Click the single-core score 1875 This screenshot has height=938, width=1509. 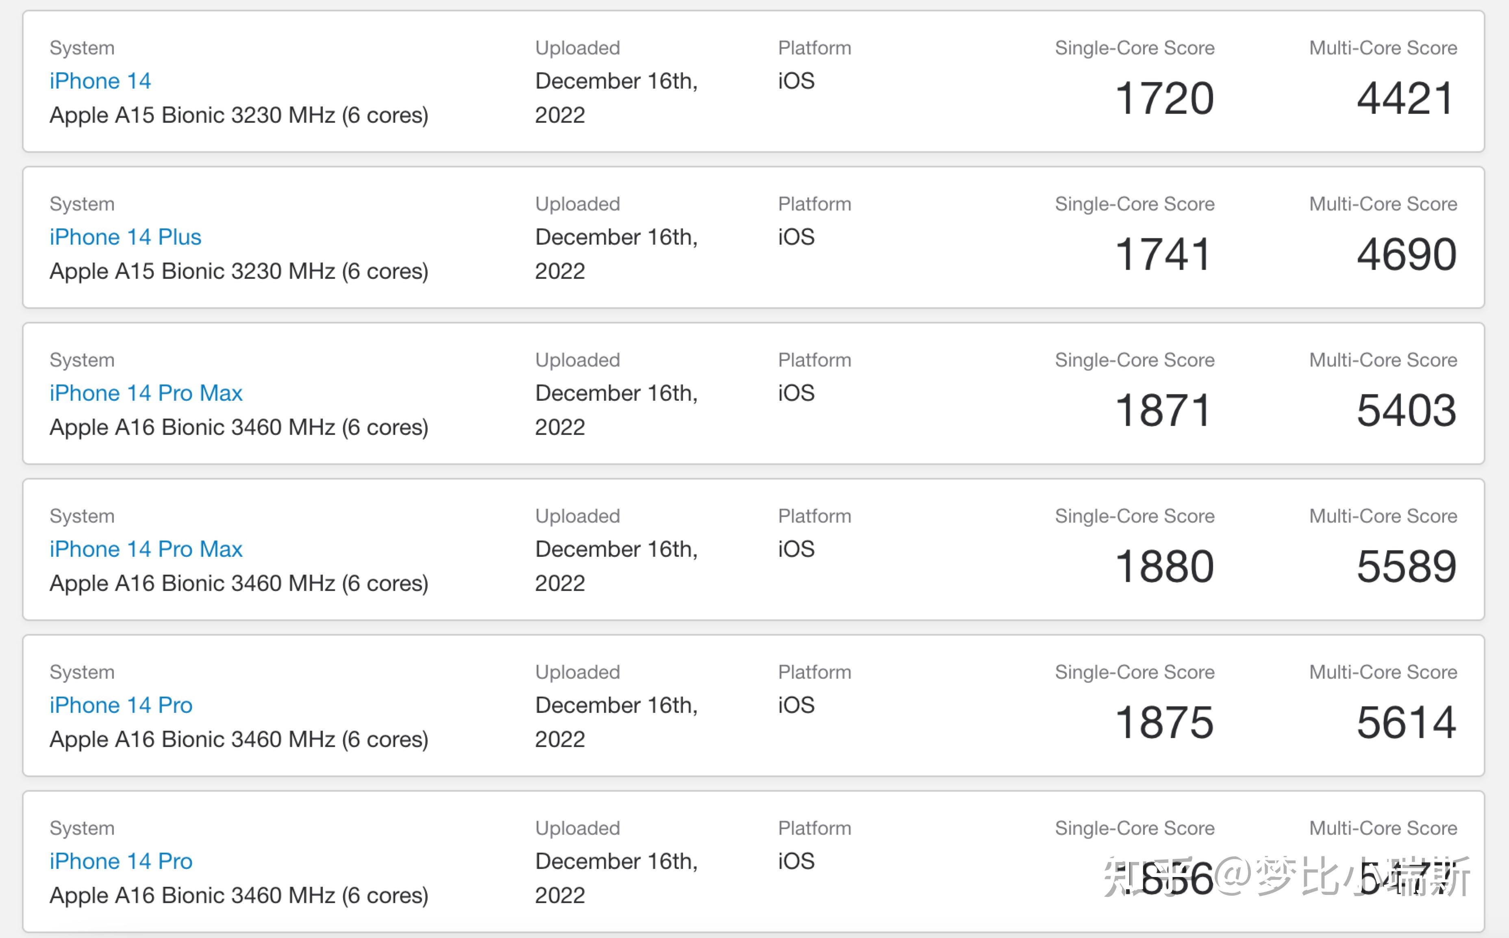1164,723
